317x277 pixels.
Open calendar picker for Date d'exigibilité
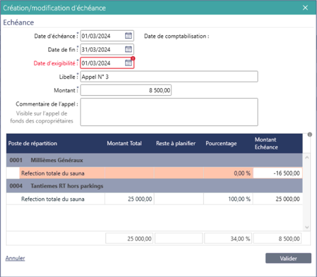tap(128, 63)
